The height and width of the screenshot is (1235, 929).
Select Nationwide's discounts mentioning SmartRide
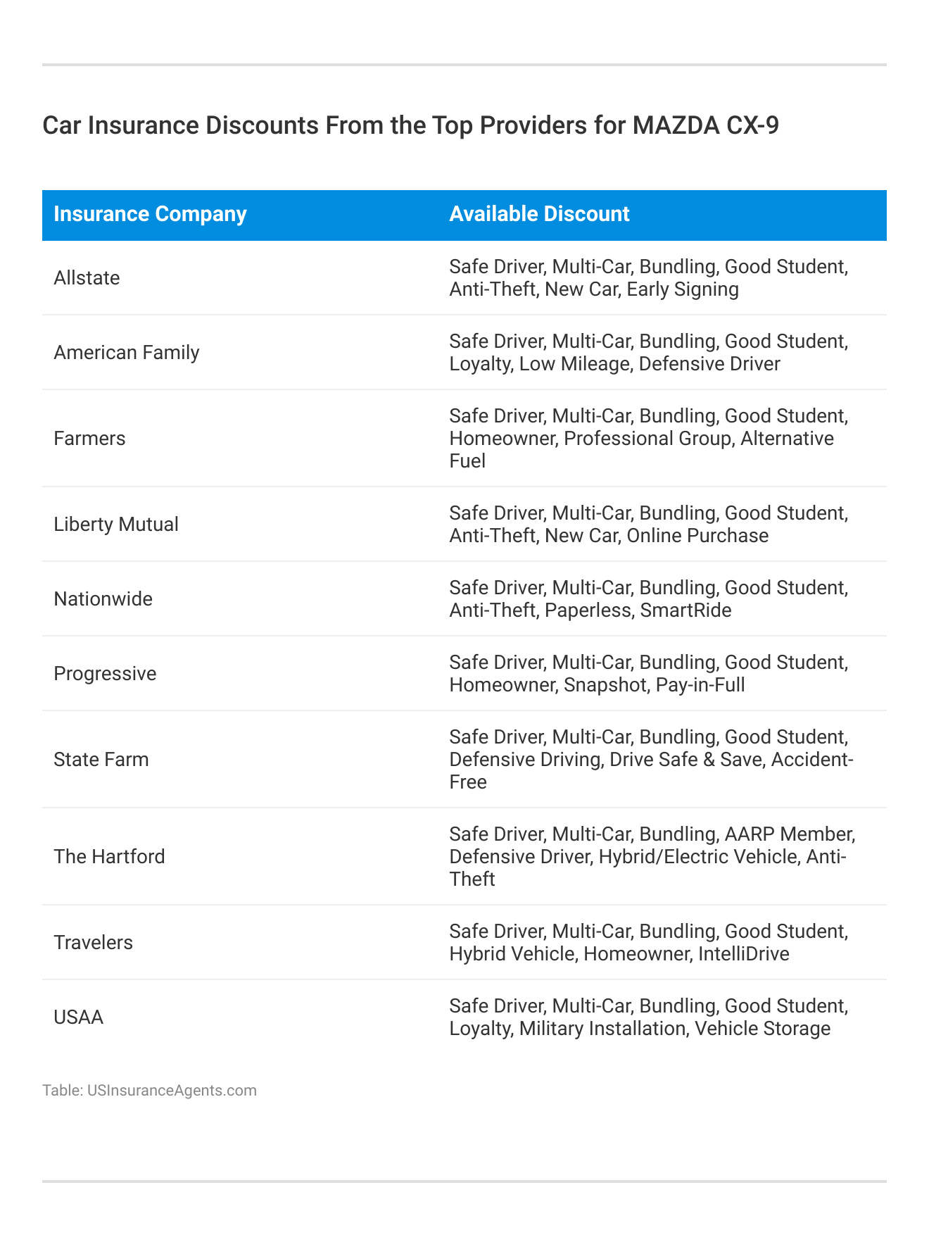[x=648, y=599]
